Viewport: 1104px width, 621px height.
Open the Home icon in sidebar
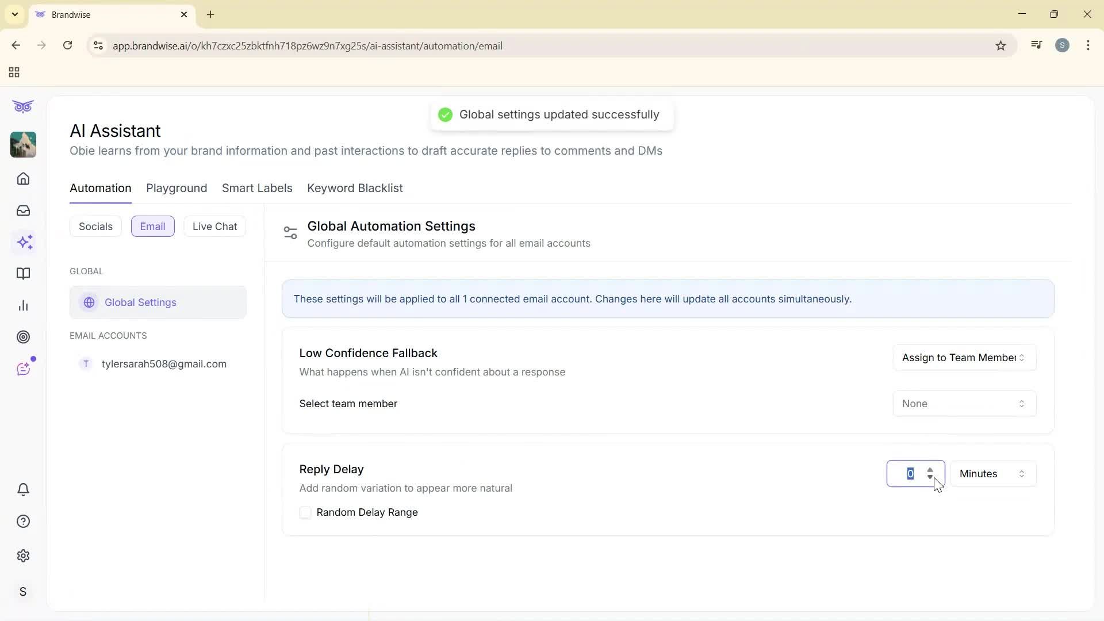pyautogui.click(x=23, y=179)
